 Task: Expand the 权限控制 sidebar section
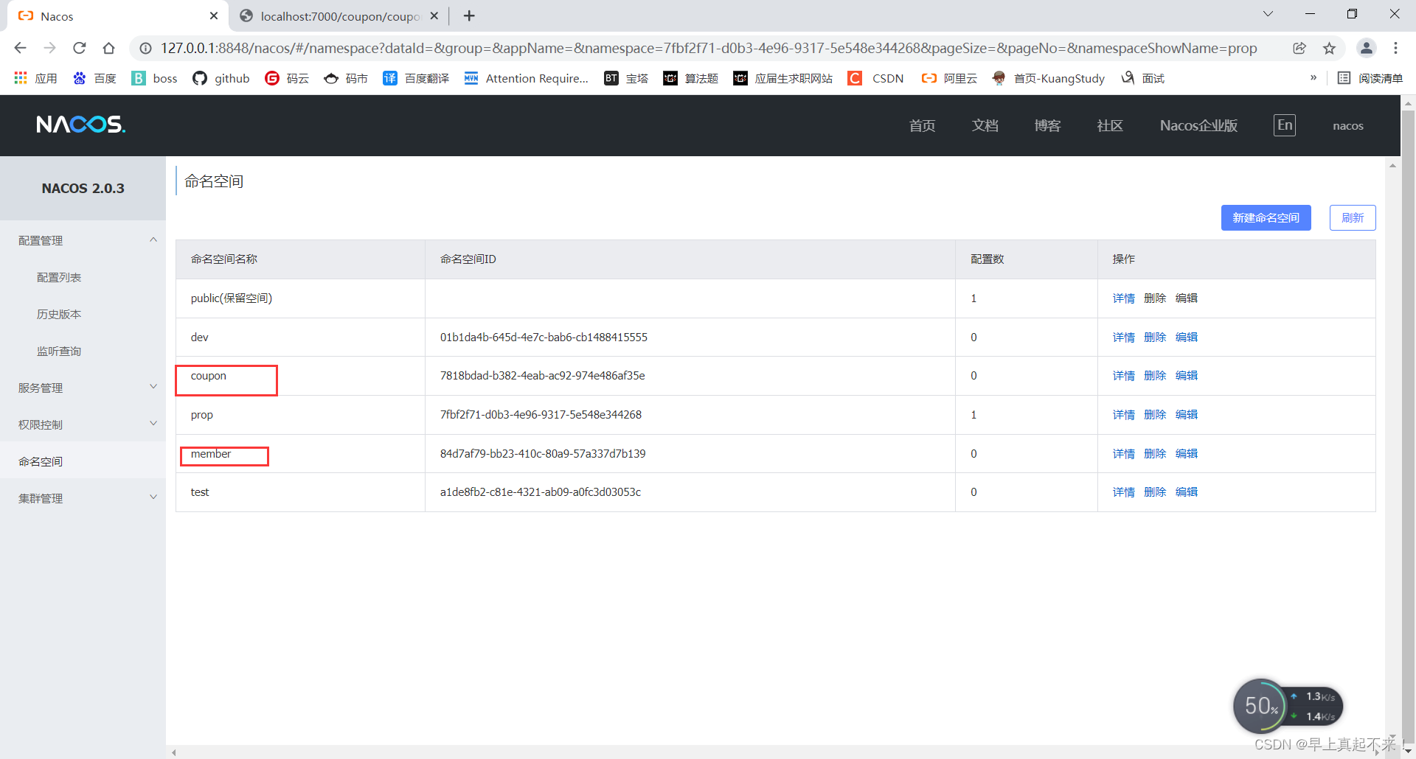click(83, 424)
